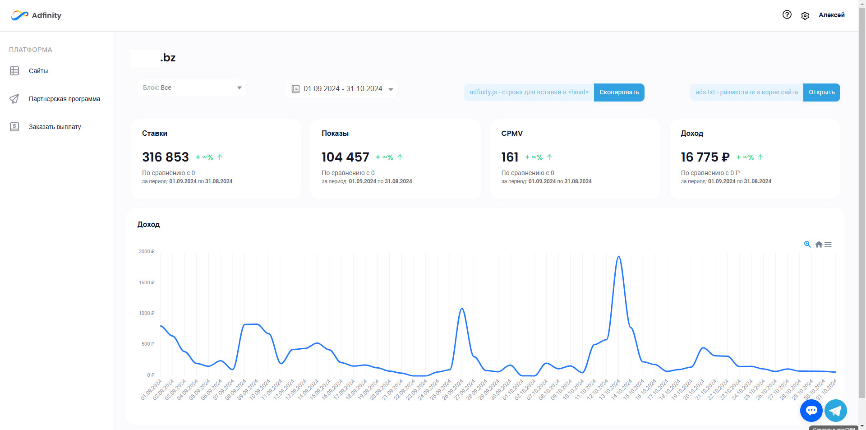Open the chart hamburger menu icon
Viewport: 866px width, 430px height.
[x=828, y=245]
